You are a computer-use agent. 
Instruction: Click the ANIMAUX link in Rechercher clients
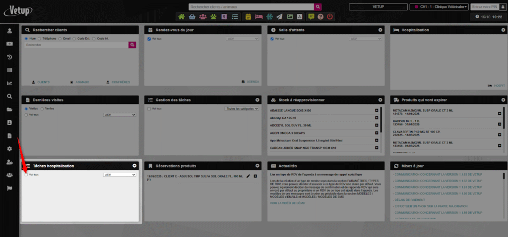click(x=79, y=82)
